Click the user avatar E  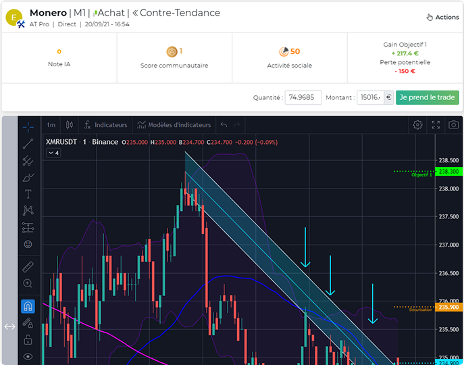coord(14,18)
